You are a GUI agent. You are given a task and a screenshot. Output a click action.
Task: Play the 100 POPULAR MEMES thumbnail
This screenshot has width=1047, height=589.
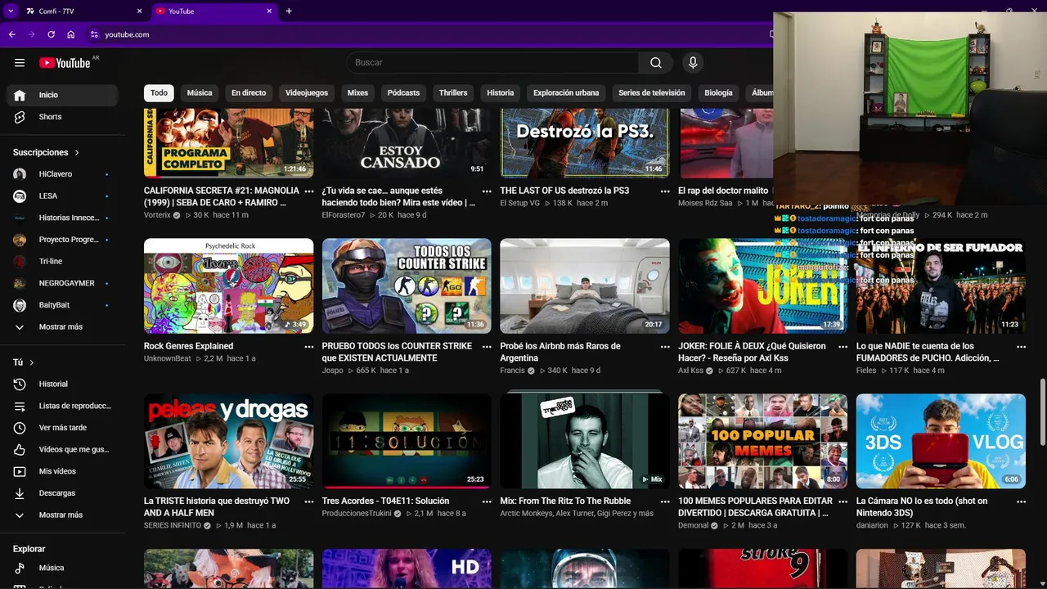[x=762, y=441]
